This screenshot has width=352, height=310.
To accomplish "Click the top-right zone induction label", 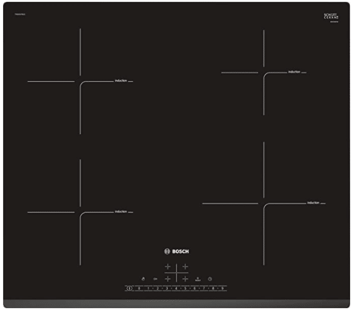I will [x=294, y=72].
